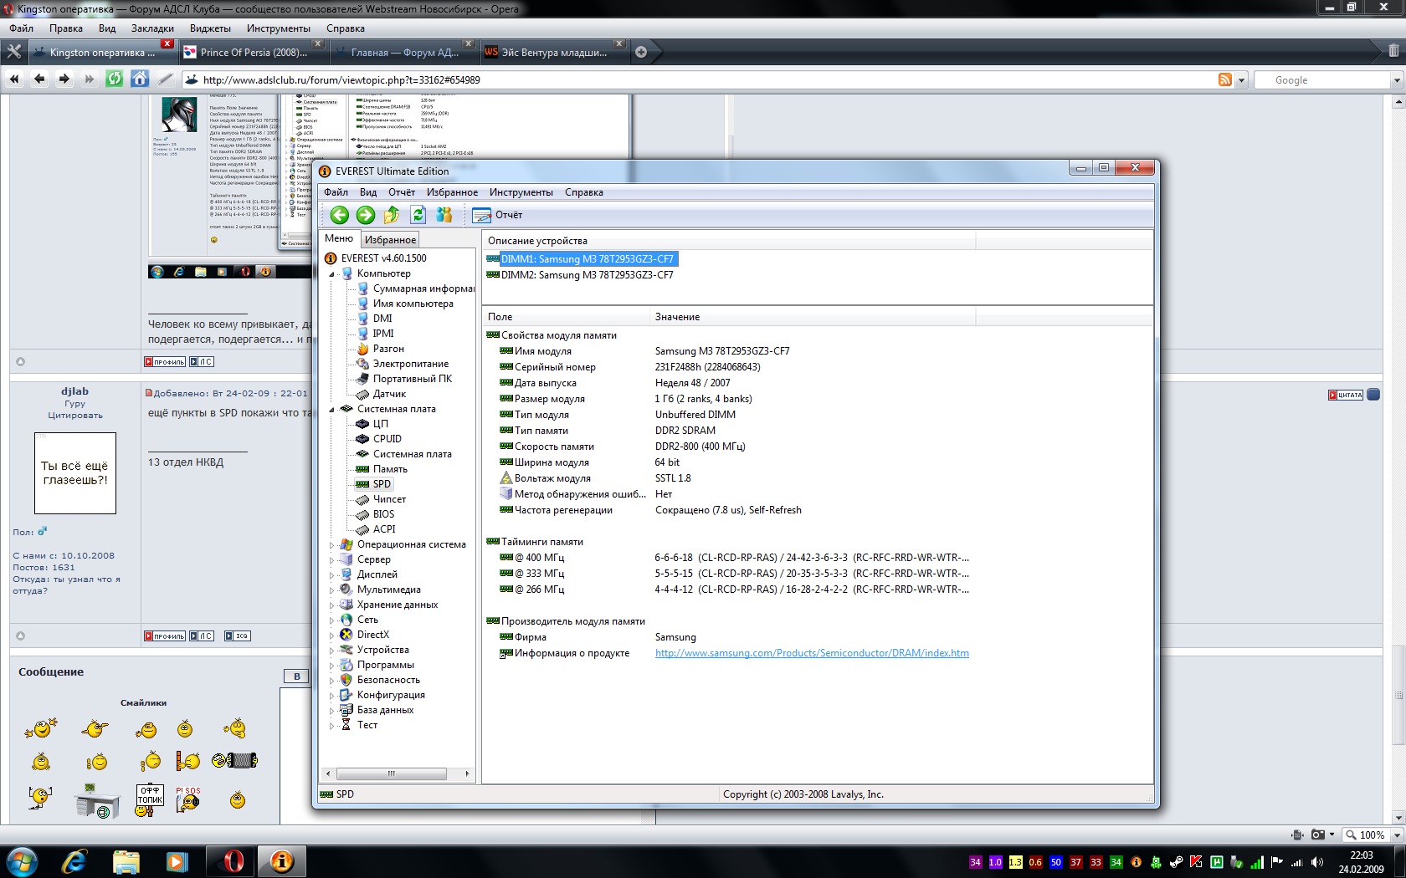Open the Избранное menu in EVEREST menu bar

point(452,192)
